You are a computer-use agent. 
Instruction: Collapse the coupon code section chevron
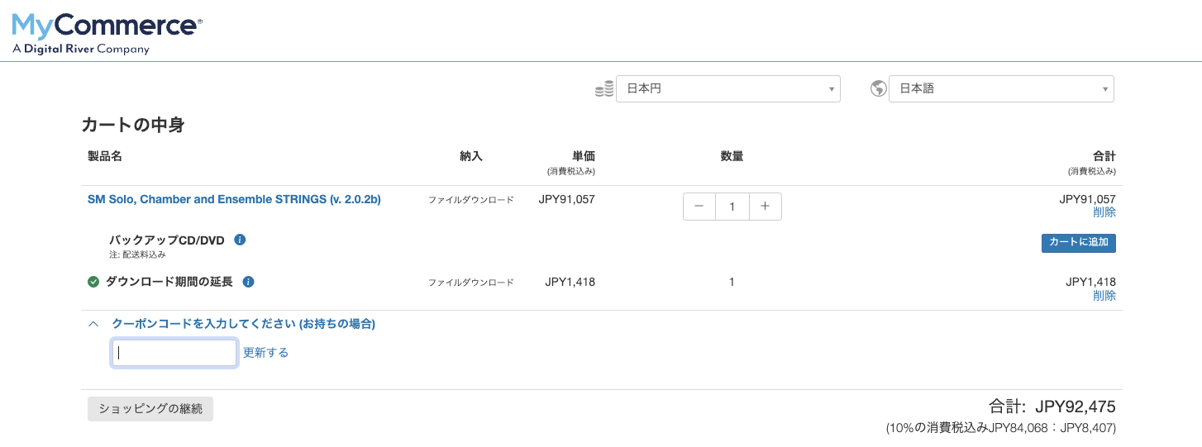pos(93,324)
